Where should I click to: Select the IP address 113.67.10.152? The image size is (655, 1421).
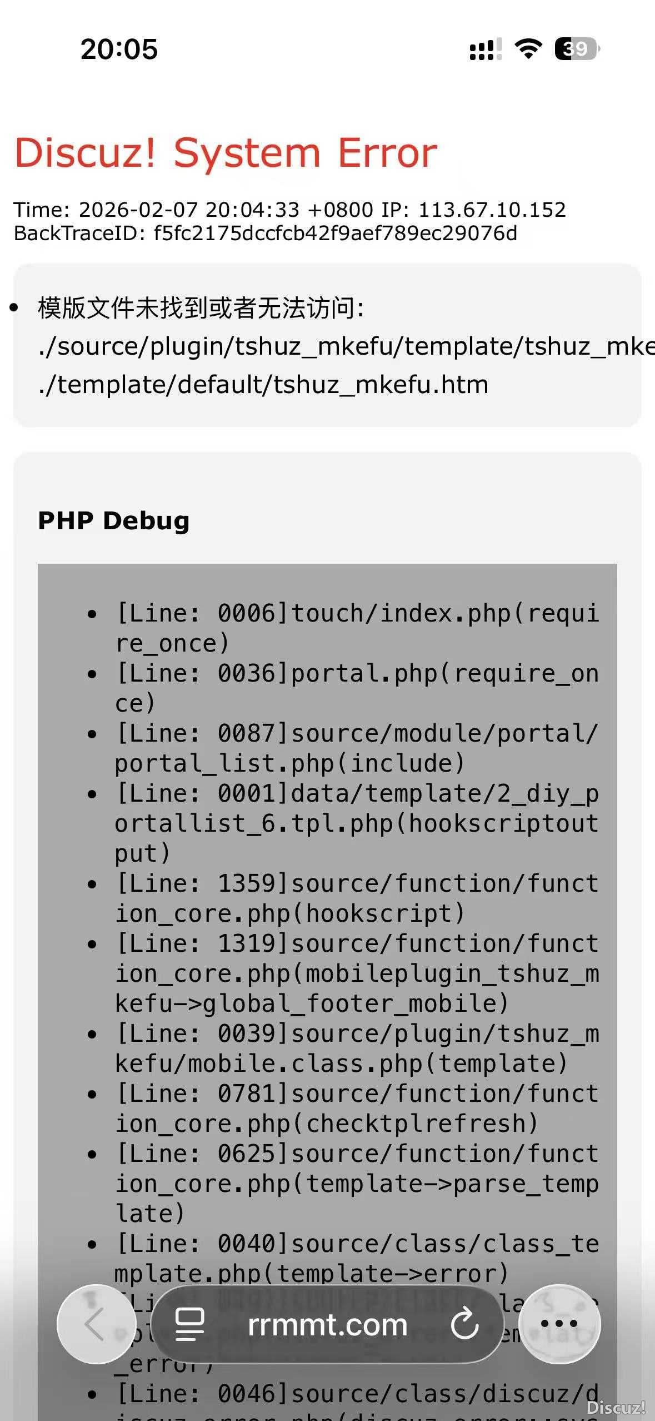(492, 210)
